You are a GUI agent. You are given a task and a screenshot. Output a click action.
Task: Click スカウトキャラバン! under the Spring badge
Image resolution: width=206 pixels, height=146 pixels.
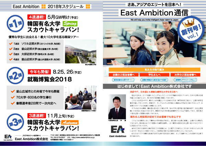pyautogui.click(x=53, y=30)
